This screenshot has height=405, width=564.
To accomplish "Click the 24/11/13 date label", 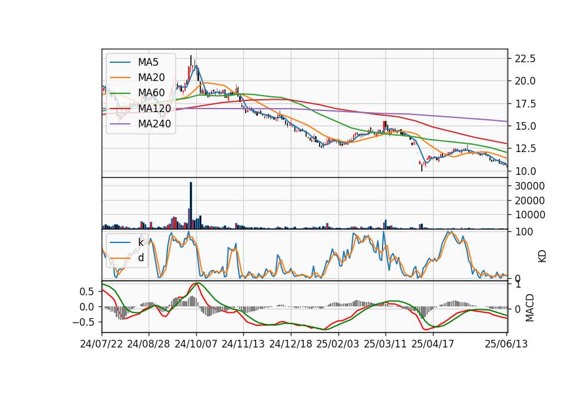I will pyautogui.click(x=243, y=344).
